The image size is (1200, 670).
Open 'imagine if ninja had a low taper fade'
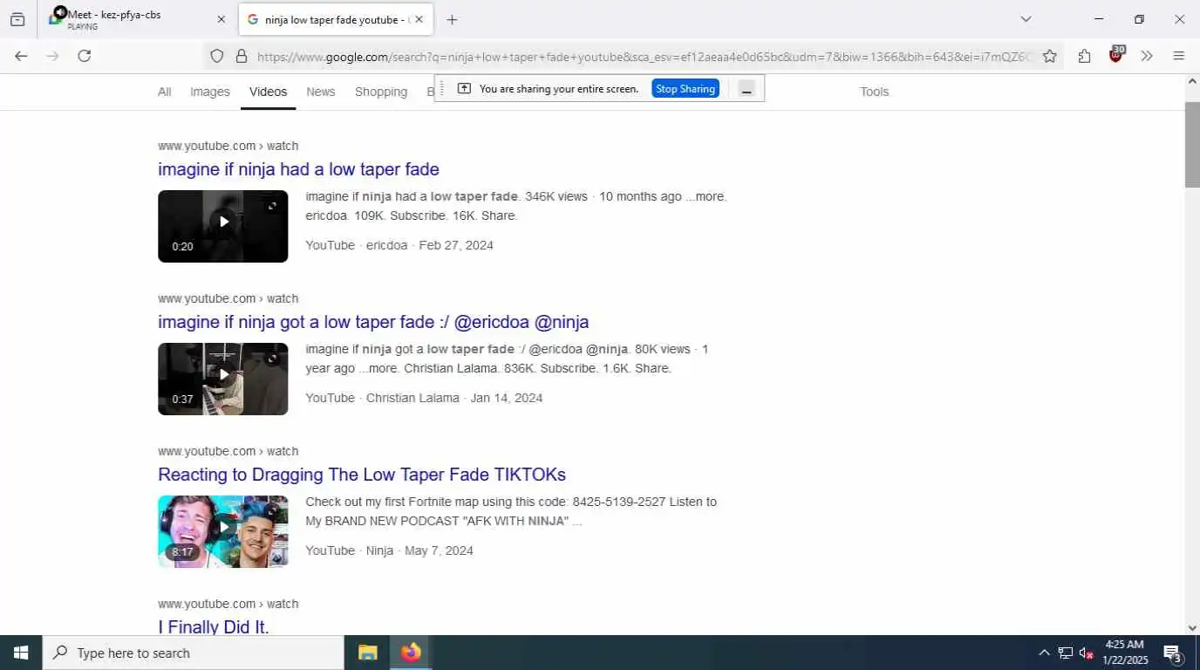[x=298, y=169]
